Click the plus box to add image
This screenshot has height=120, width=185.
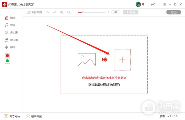[x=122, y=60]
